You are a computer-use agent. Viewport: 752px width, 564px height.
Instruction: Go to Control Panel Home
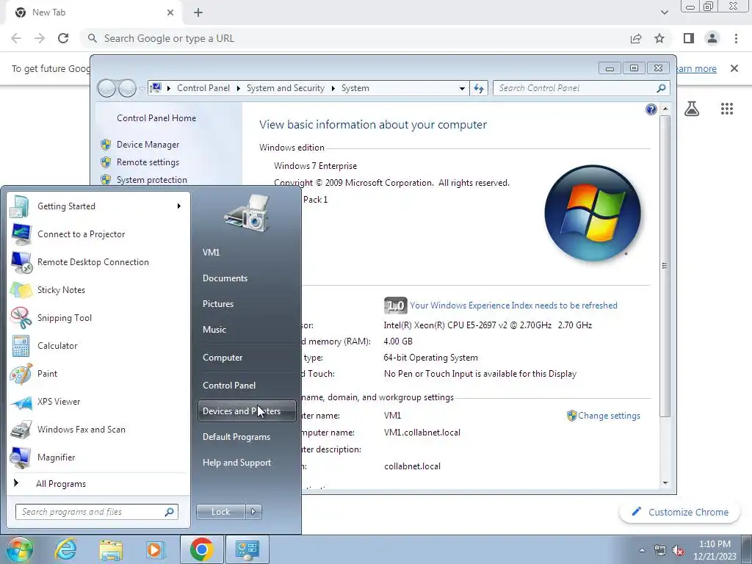156,118
